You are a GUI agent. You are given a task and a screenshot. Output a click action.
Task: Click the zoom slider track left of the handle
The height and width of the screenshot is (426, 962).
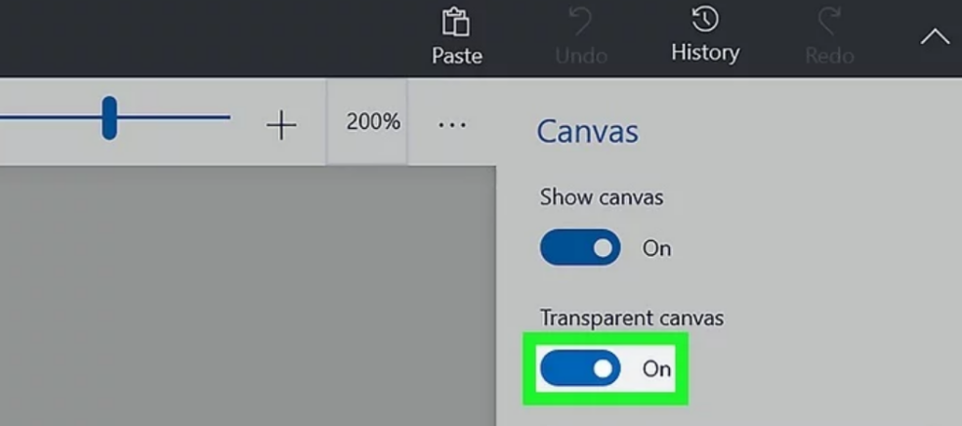coord(49,118)
